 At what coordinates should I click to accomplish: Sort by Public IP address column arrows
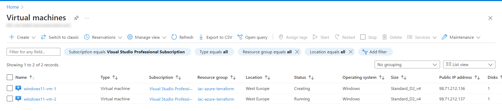(477, 77)
